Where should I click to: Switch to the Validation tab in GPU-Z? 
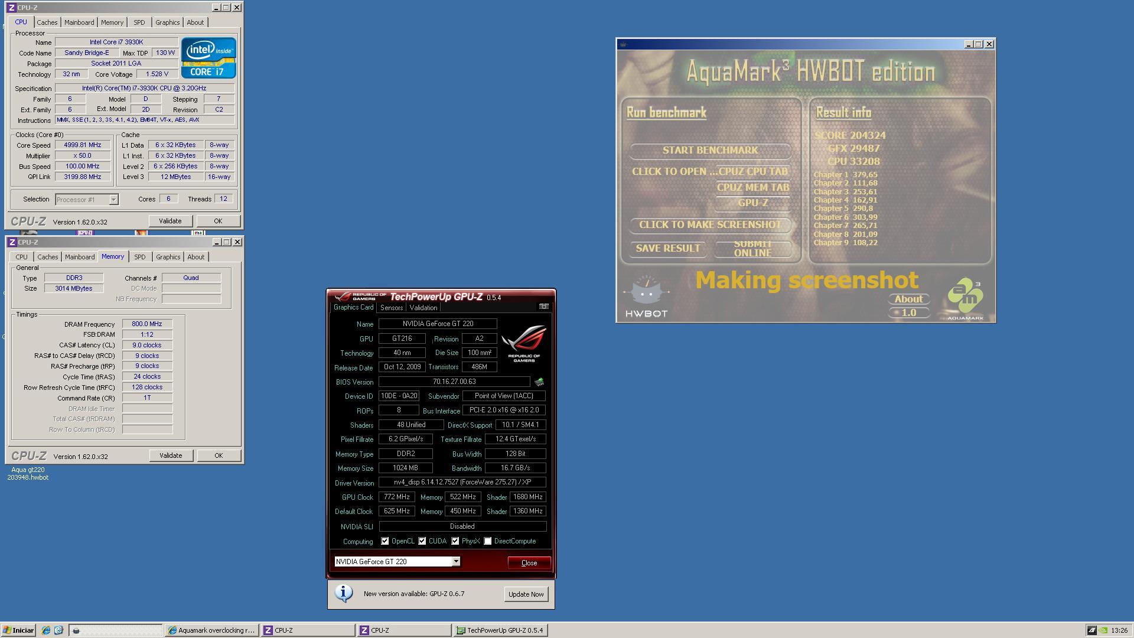click(423, 308)
